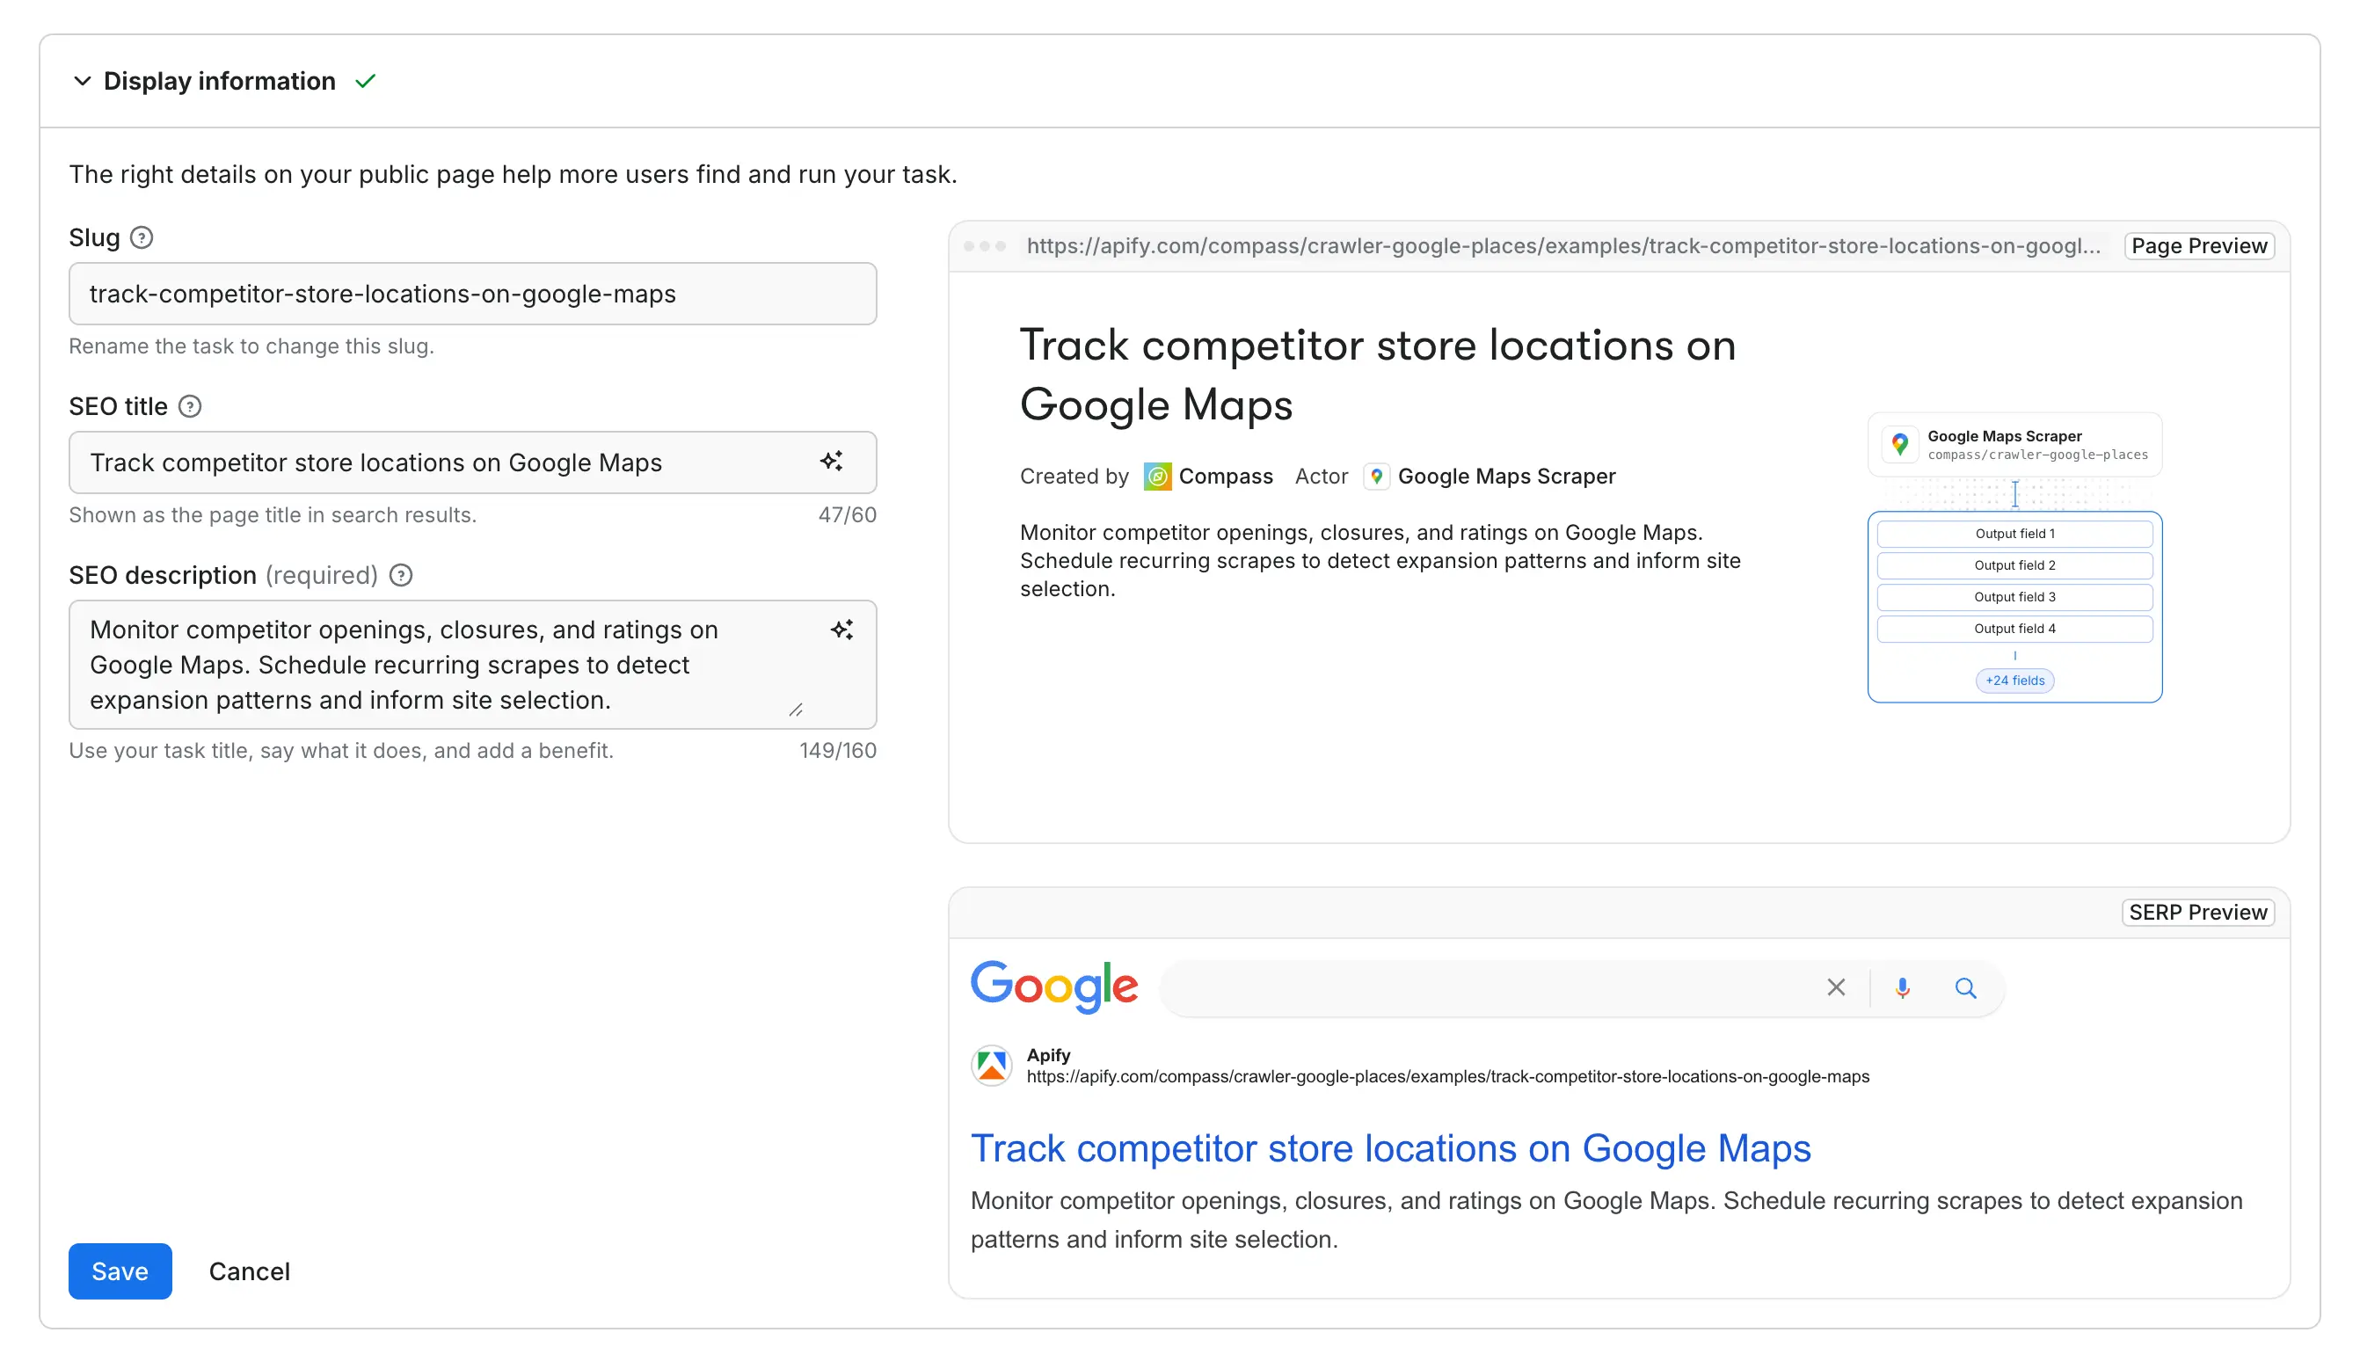The height and width of the screenshot is (1347, 2360).
Task: Click the 'compass/crawler-google-places' card text
Action: pyautogui.click(x=2038, y=455)
